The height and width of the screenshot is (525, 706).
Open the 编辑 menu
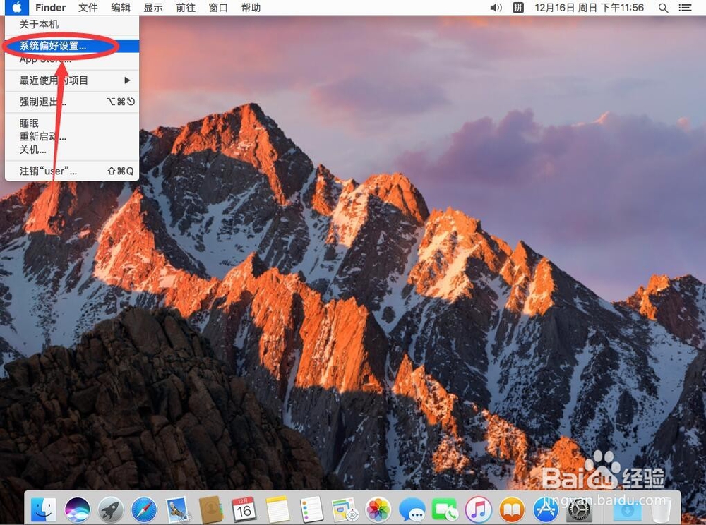tap(121, 8)
